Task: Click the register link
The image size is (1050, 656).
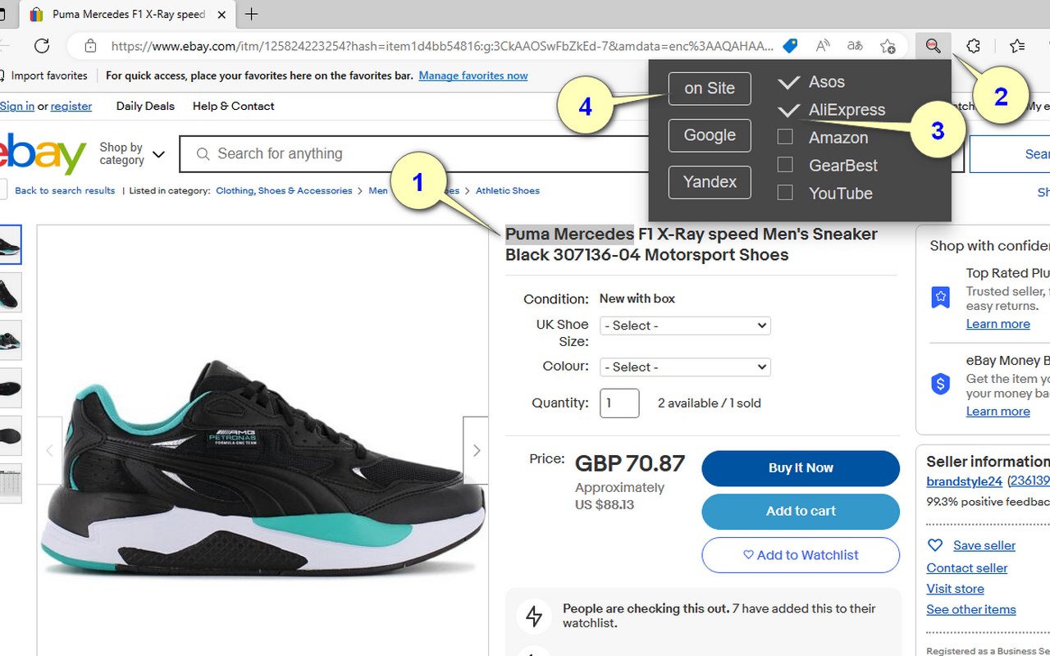Action: 71,106
